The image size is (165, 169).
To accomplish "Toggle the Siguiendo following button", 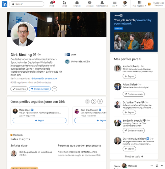I will coord(19,89).
